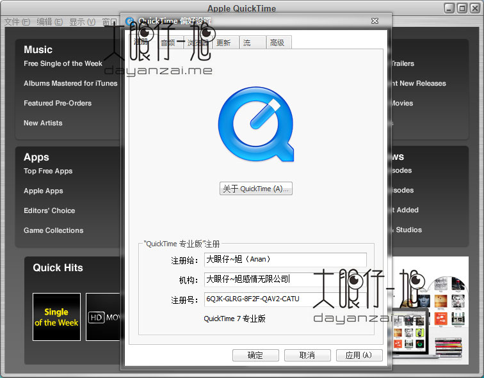This screenshot has height=378, width=484.
Task: Focus the 机构 organization field
Action: click(286, 280)
